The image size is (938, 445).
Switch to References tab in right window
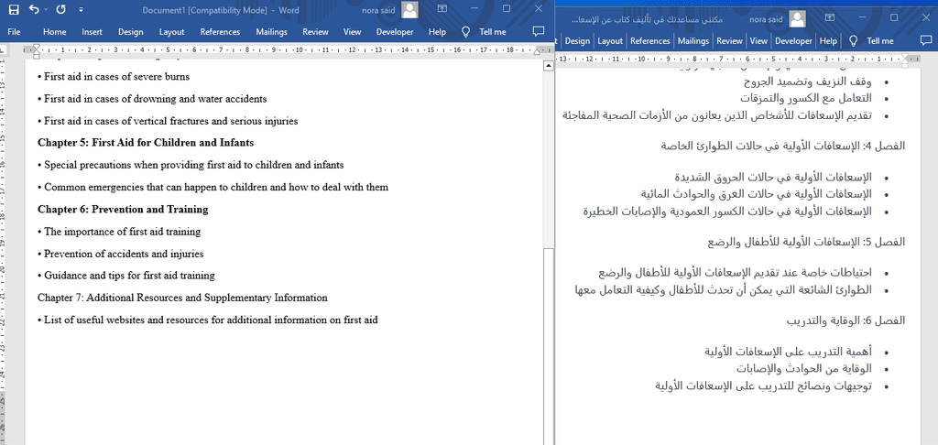[650, 40]
